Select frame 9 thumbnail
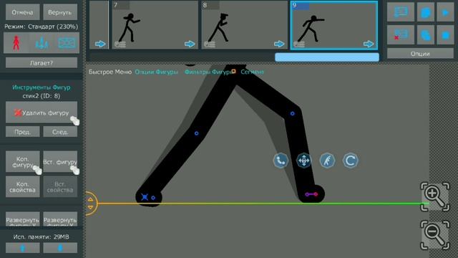Screen dimensions: 458x258 [334, 25]
